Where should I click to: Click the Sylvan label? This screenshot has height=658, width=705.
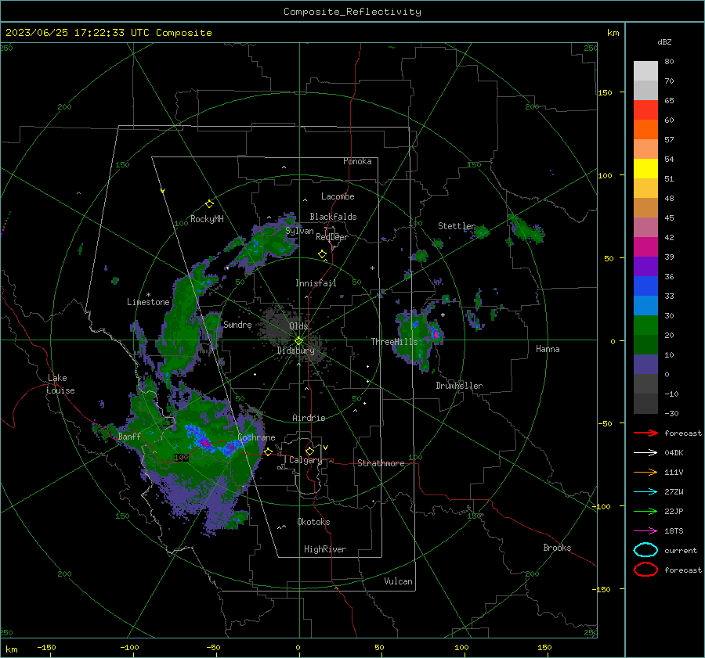click(x=299, y=231)
